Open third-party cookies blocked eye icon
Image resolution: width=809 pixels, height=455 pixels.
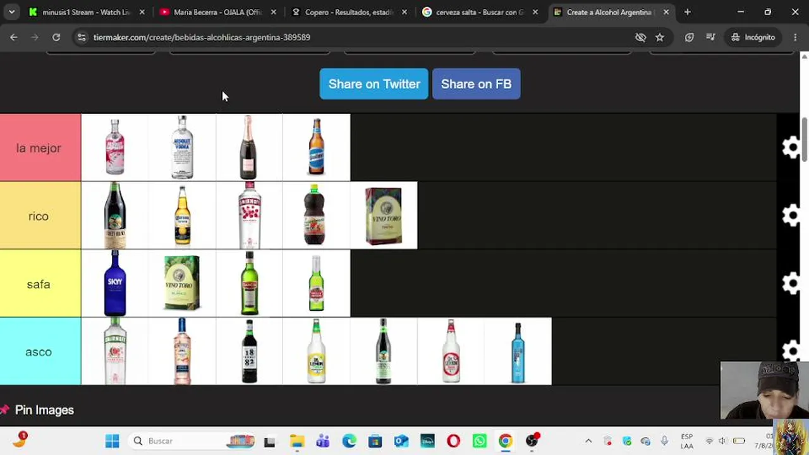pos(640,37)
